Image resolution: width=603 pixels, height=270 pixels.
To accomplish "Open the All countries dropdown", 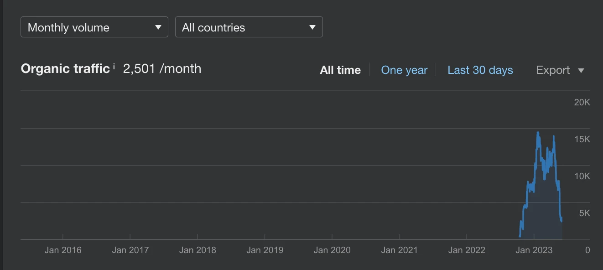I will pos(249,27).
